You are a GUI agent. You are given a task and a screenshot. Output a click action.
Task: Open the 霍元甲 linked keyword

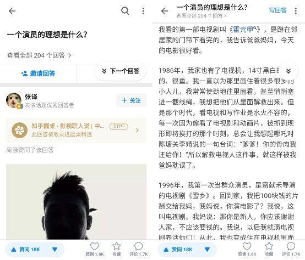(244, 30)
